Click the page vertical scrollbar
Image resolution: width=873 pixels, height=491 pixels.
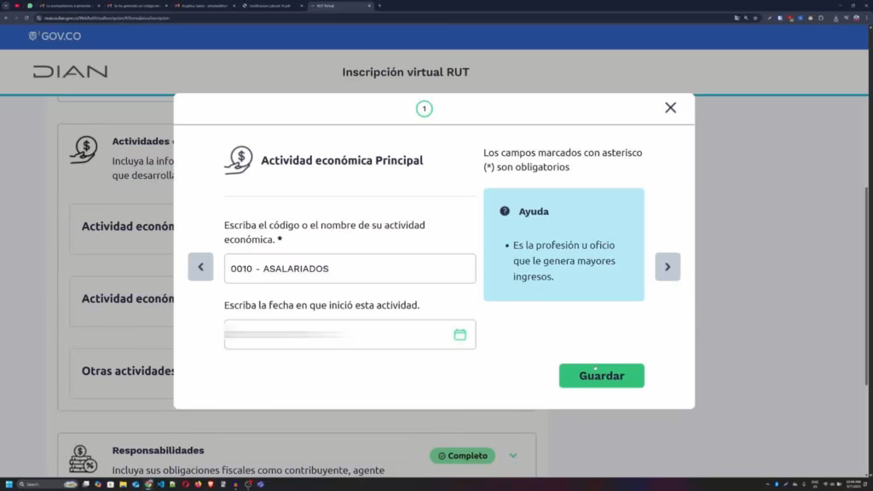pos(866,286)
